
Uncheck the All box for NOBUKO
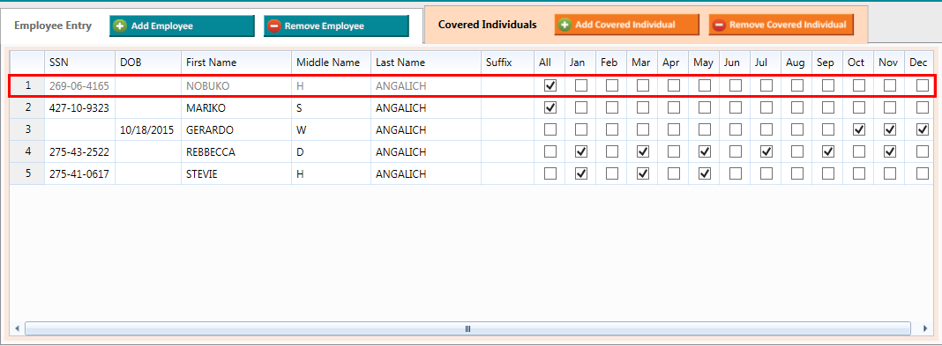(x=549, y=85)
